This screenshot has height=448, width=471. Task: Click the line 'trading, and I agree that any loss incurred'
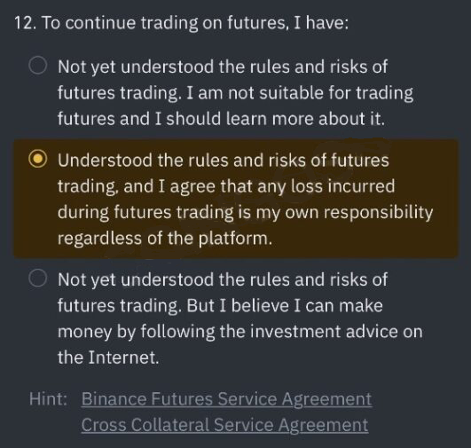[226, 186]
